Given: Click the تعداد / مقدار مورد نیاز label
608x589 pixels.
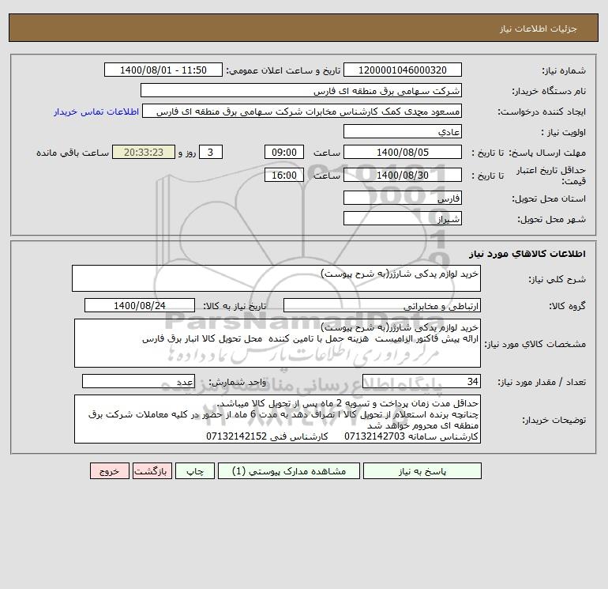Looking at the screenshot, I should [x=542, y=383].
